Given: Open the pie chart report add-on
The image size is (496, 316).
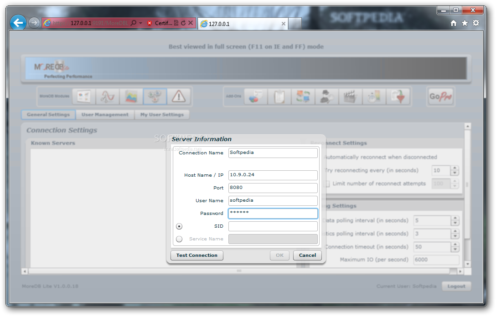Looking at the screenshot, I should coord(256,97).
